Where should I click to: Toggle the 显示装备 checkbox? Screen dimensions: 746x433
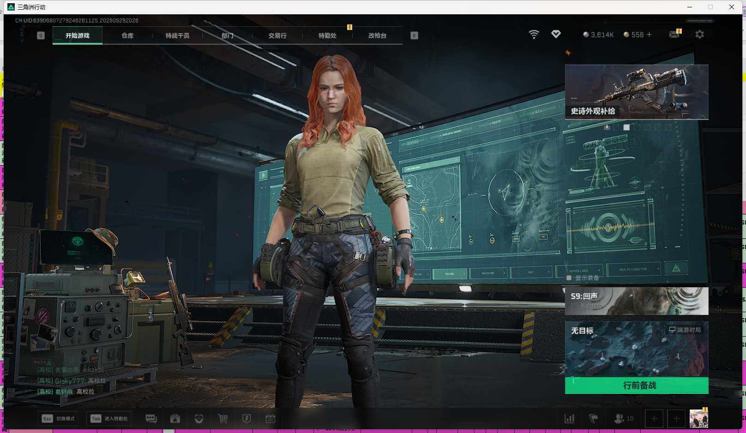[569, 278]
